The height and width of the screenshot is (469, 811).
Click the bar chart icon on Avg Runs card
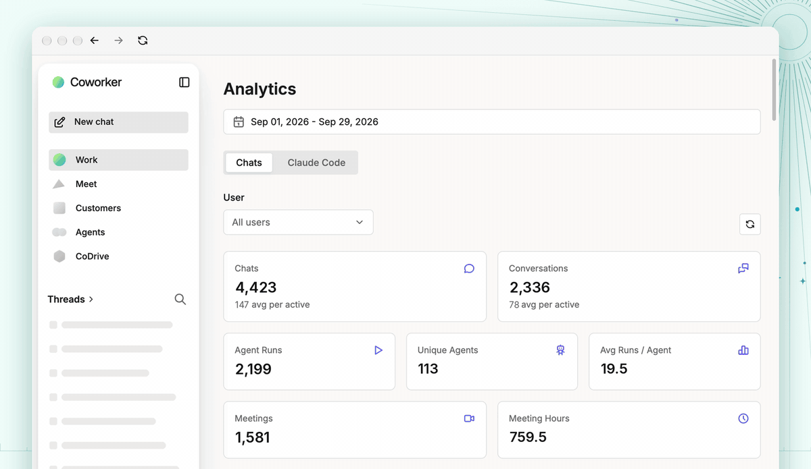(x=743, y=350)
